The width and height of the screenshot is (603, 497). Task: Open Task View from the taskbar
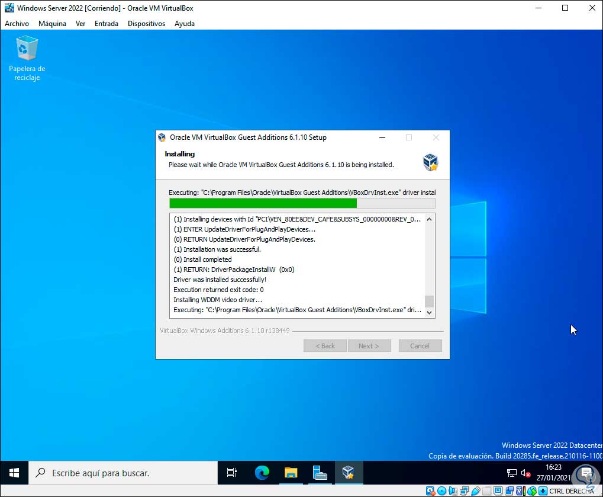[232, 473]
